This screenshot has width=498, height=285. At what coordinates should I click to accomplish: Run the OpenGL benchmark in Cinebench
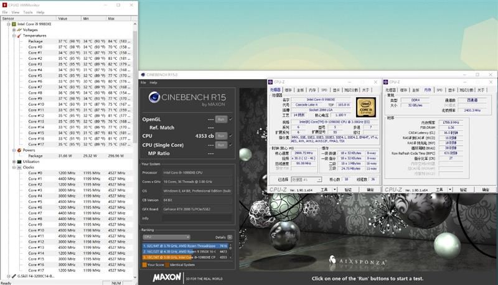(x=221, y=119)
